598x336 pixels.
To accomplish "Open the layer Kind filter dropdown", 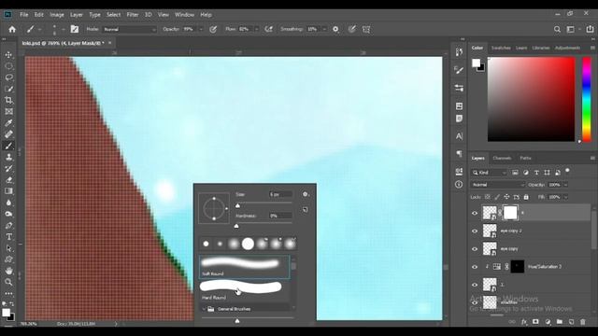I will click(490, 173).
